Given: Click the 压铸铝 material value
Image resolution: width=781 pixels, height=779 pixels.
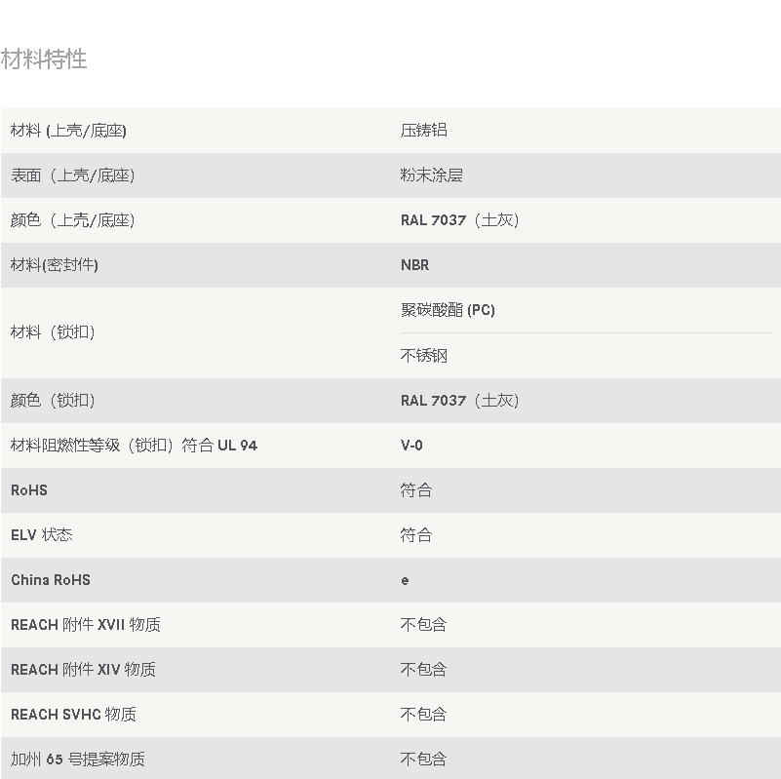Looking at the screenshot, I should click(x=423, y=131).
